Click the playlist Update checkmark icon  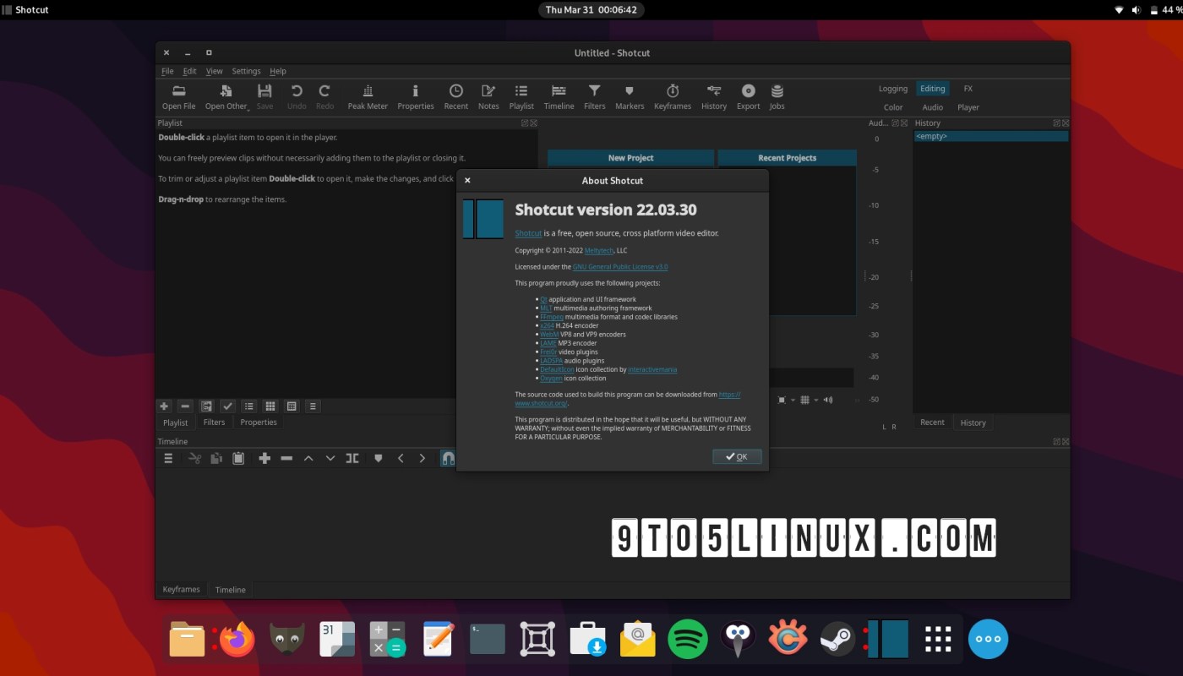(x=227, y=406)
